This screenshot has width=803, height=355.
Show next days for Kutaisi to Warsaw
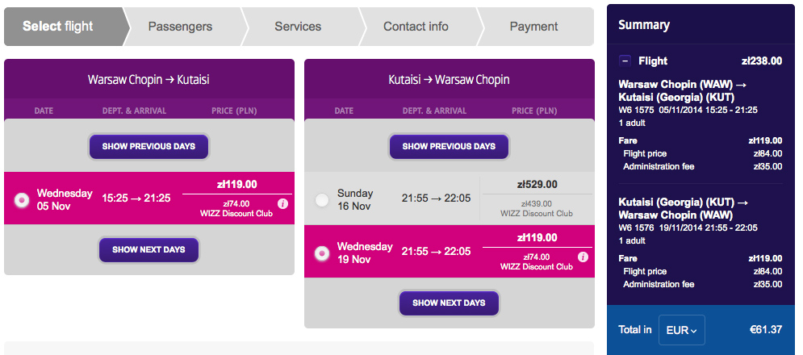pos(450,303)
